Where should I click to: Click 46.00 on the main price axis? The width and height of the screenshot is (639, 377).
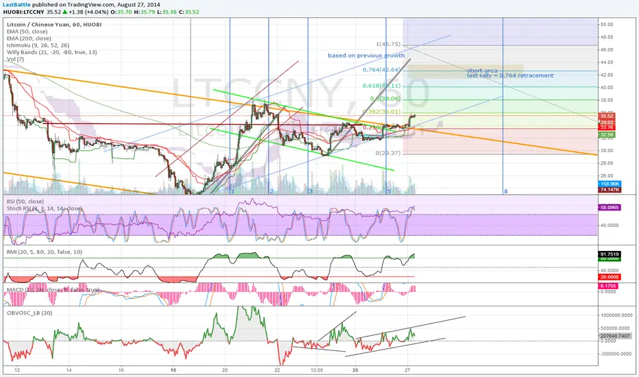[x=606, y=50]
